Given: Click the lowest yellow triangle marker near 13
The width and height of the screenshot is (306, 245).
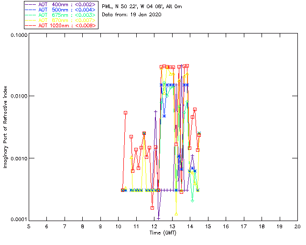Looking at the screenshot, I should [x=176, y=214].
